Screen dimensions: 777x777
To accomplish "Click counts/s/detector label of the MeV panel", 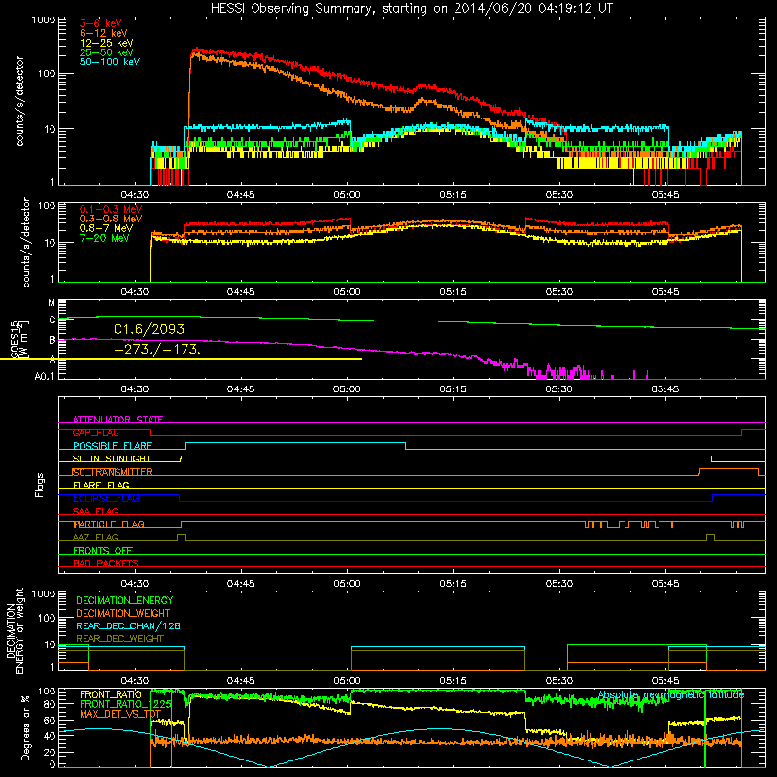I will (x=26, y=243).
